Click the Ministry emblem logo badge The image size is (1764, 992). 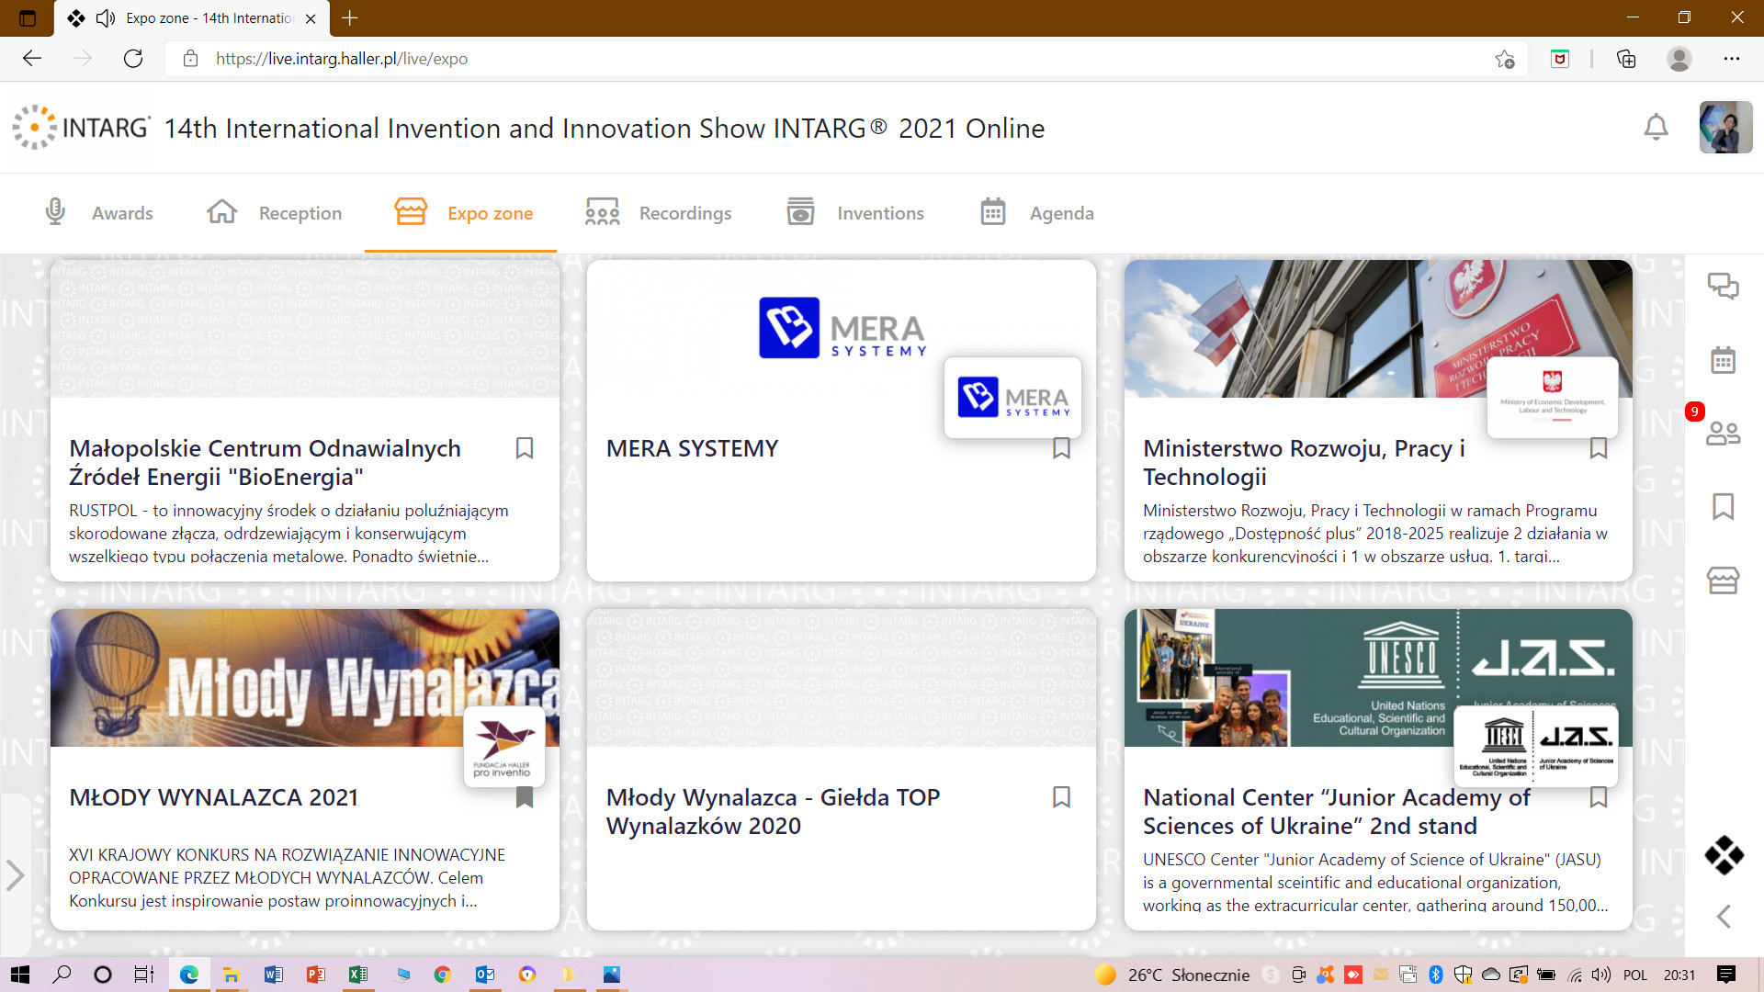(1553, 398)
